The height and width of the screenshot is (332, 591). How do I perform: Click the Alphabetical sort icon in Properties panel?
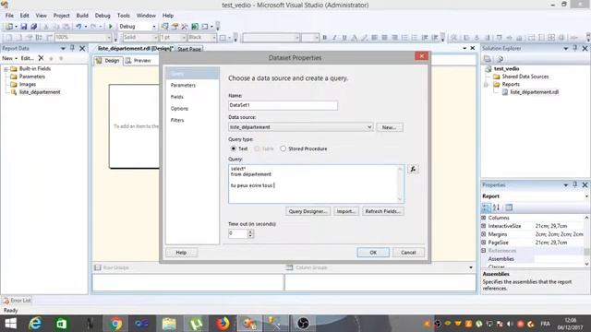(x=497, y=207)
